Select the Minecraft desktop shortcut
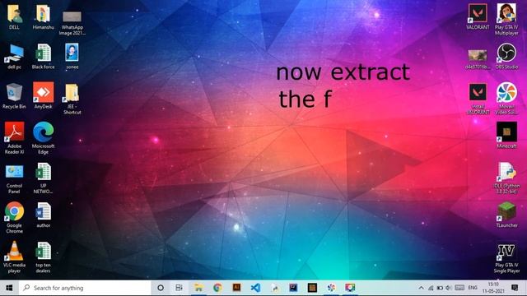 [x=506, y=135]
